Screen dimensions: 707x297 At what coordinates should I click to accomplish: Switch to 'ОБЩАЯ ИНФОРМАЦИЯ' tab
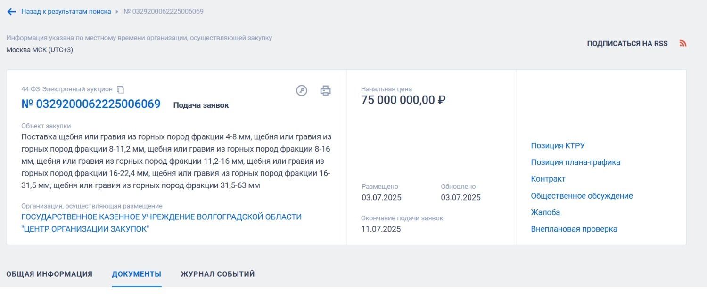point(49,274)
